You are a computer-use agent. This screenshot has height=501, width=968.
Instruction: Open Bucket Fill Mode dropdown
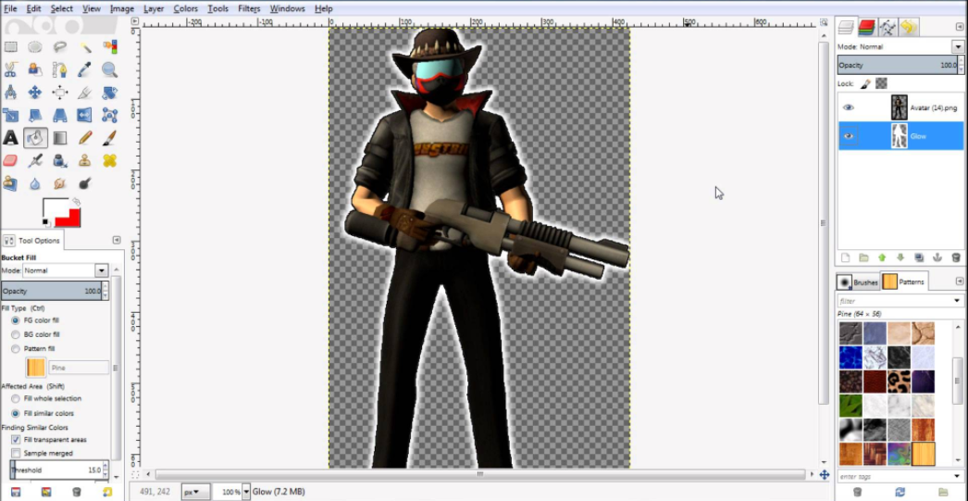point(102,270)
